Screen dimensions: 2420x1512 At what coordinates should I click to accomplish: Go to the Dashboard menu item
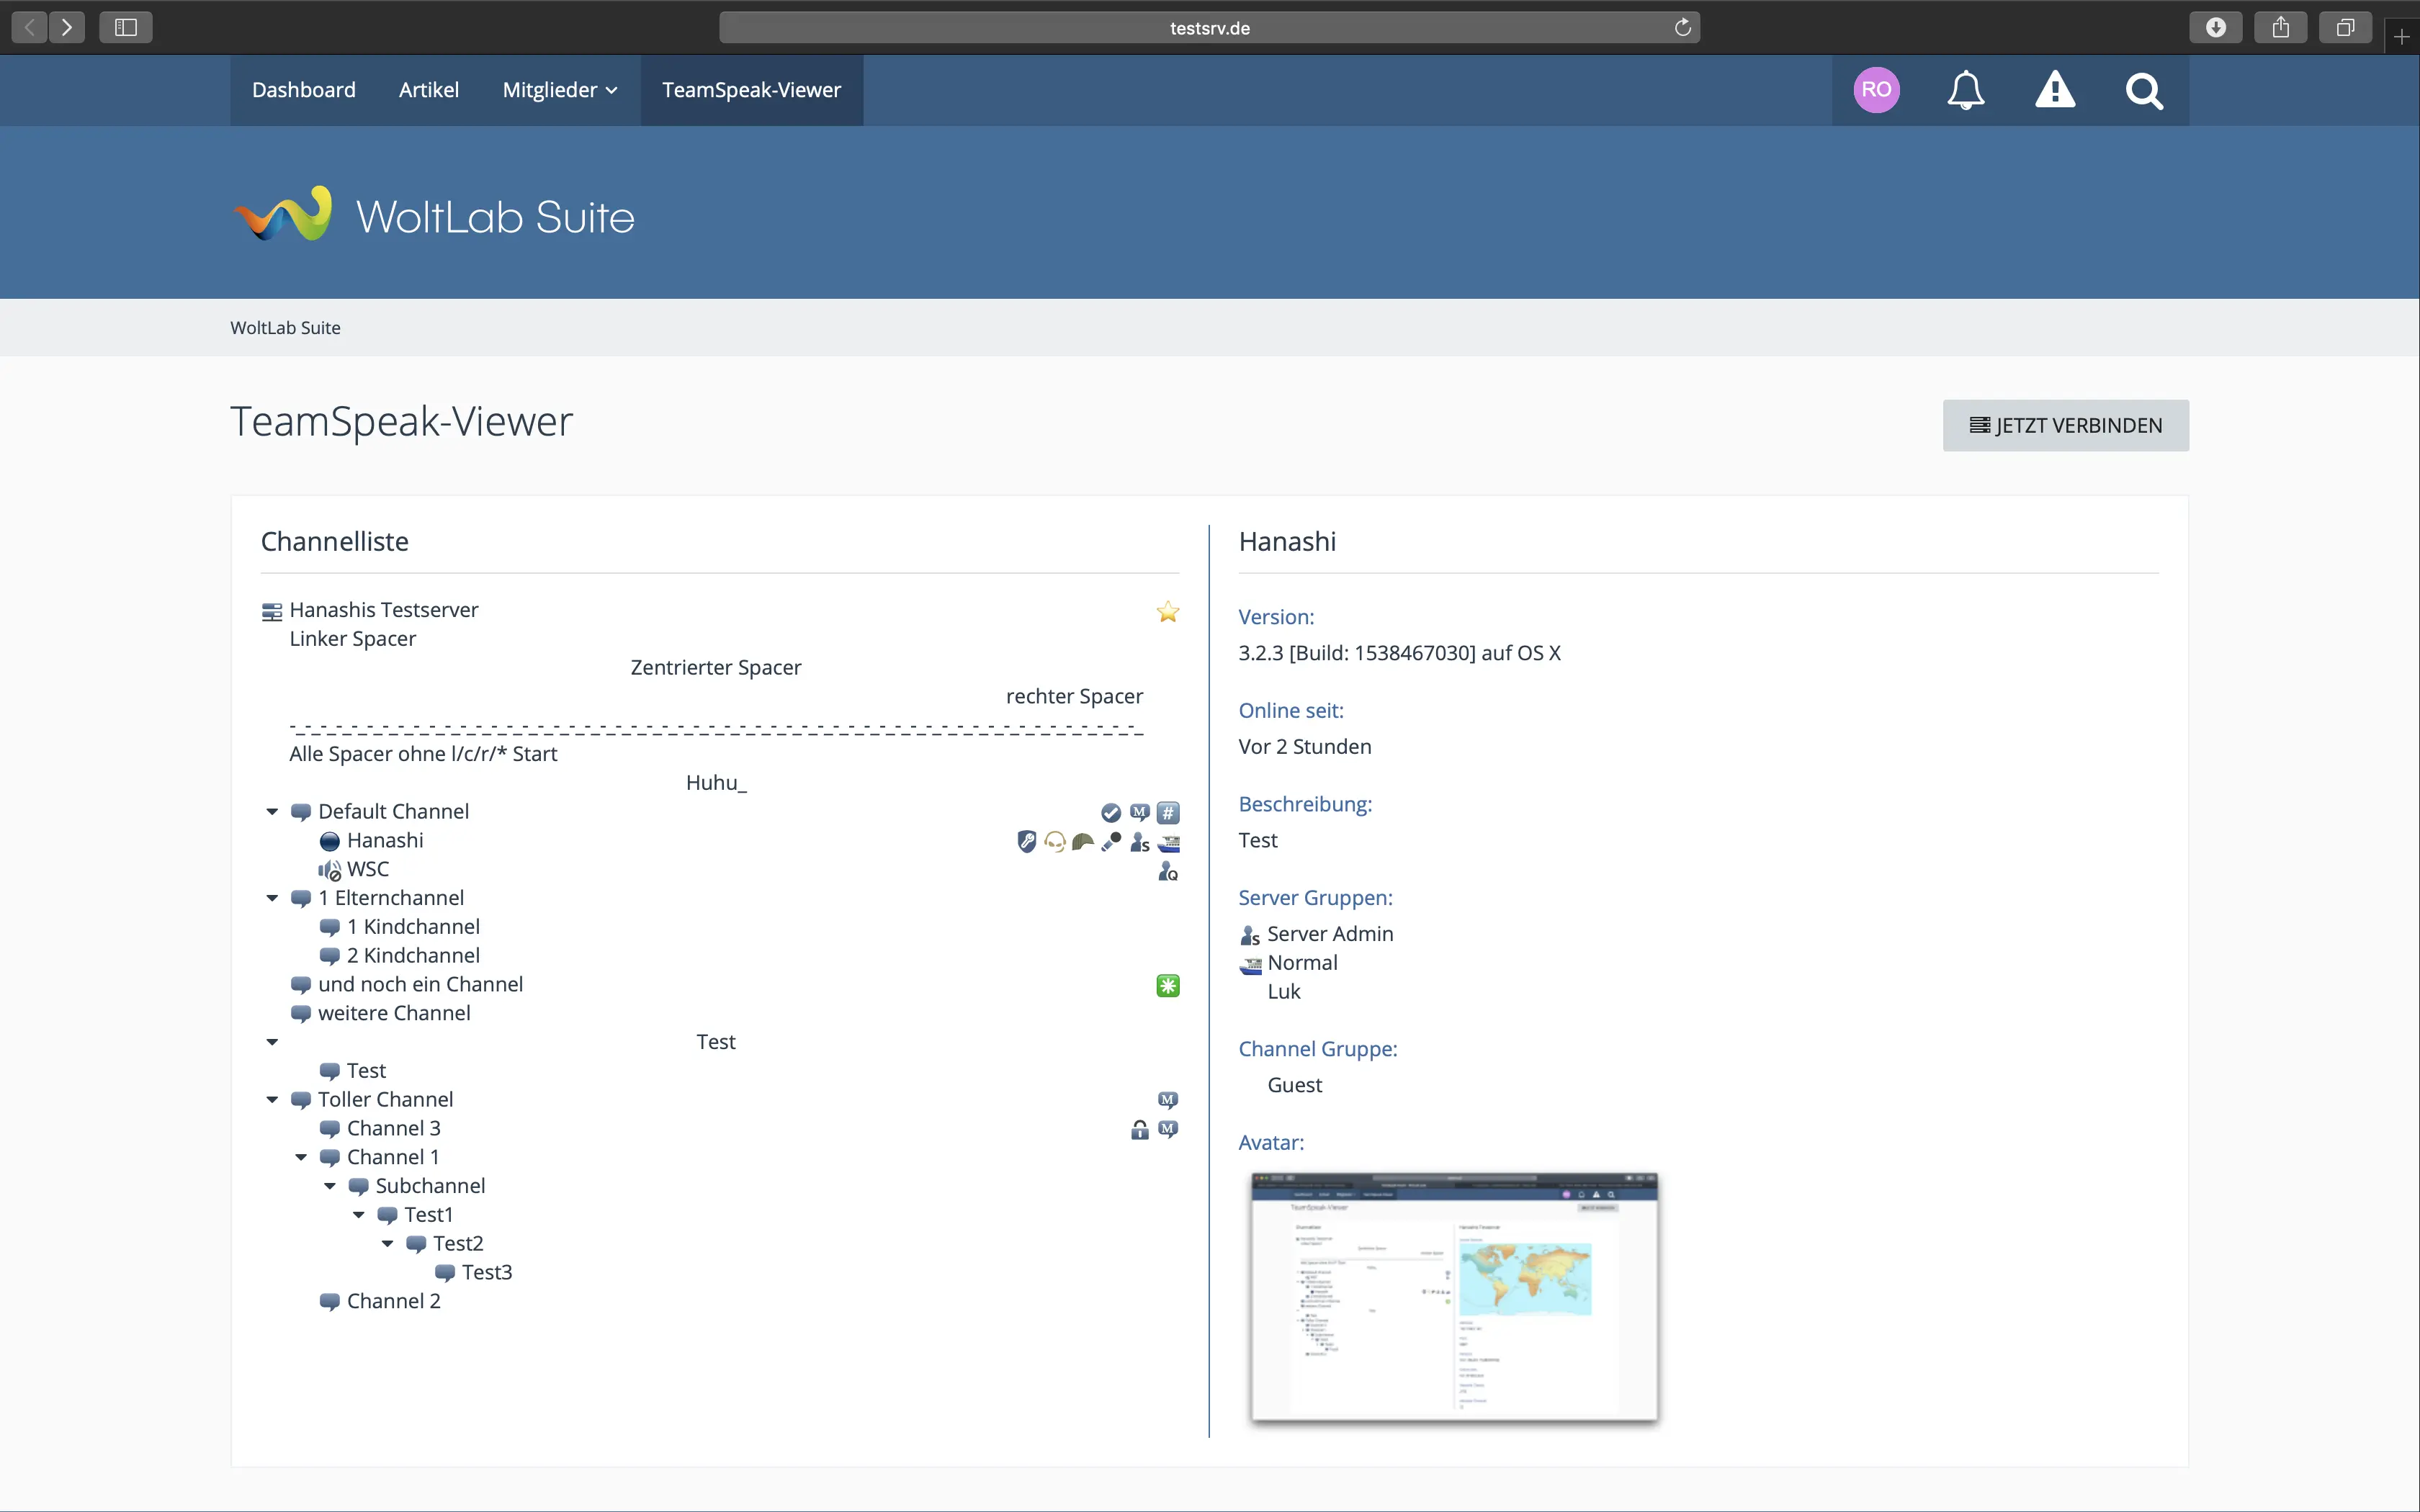click(x=304, y=90)
